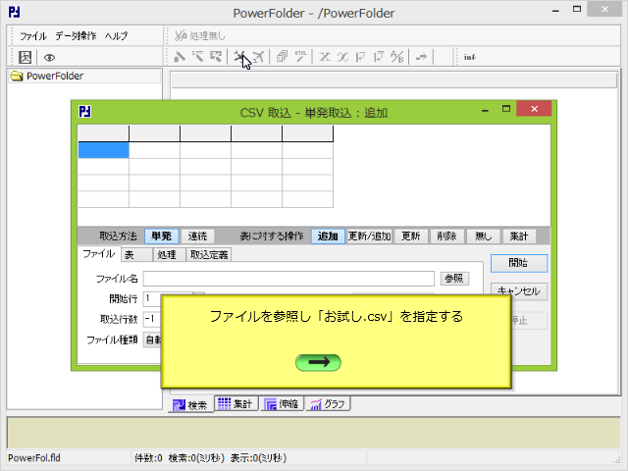Click the 'inf' toolbar item

(x=469, y=57)
